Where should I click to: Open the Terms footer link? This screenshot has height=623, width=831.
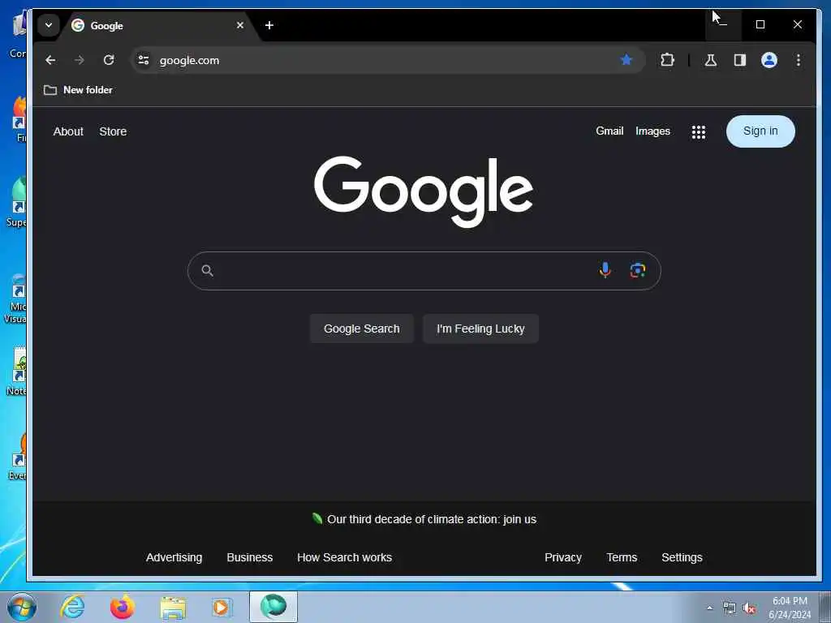pyautogui.click(x=622, y=557)
